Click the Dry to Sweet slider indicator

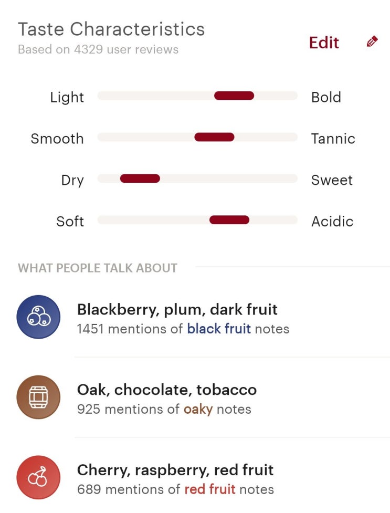(x=140, y=179)
